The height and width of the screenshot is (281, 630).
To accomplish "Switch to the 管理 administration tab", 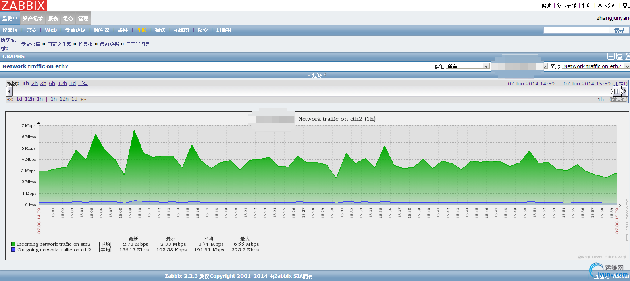I will tap(83, 19).
